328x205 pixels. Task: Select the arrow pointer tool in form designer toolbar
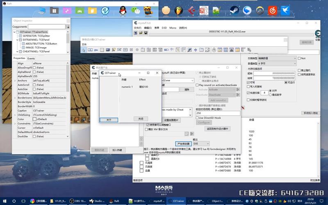click(x=84, y=50)
